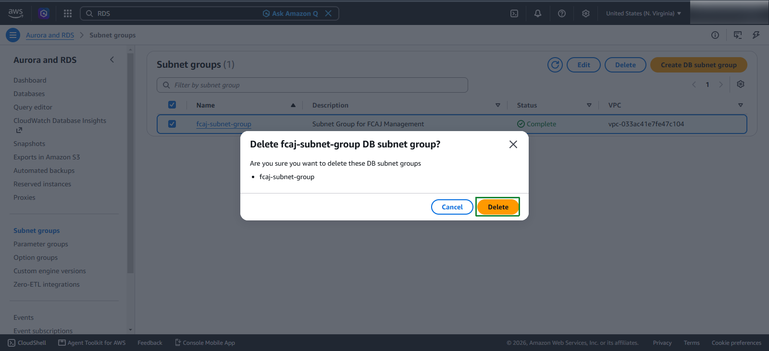Open the tutorials panel icon under region selector

[x=738, y=35]
